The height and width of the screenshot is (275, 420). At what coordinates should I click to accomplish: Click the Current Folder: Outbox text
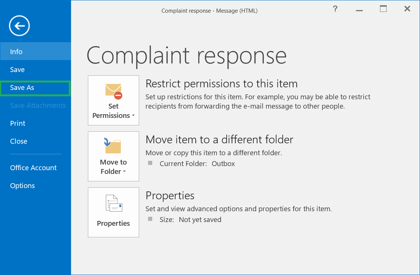click(197, 164)
